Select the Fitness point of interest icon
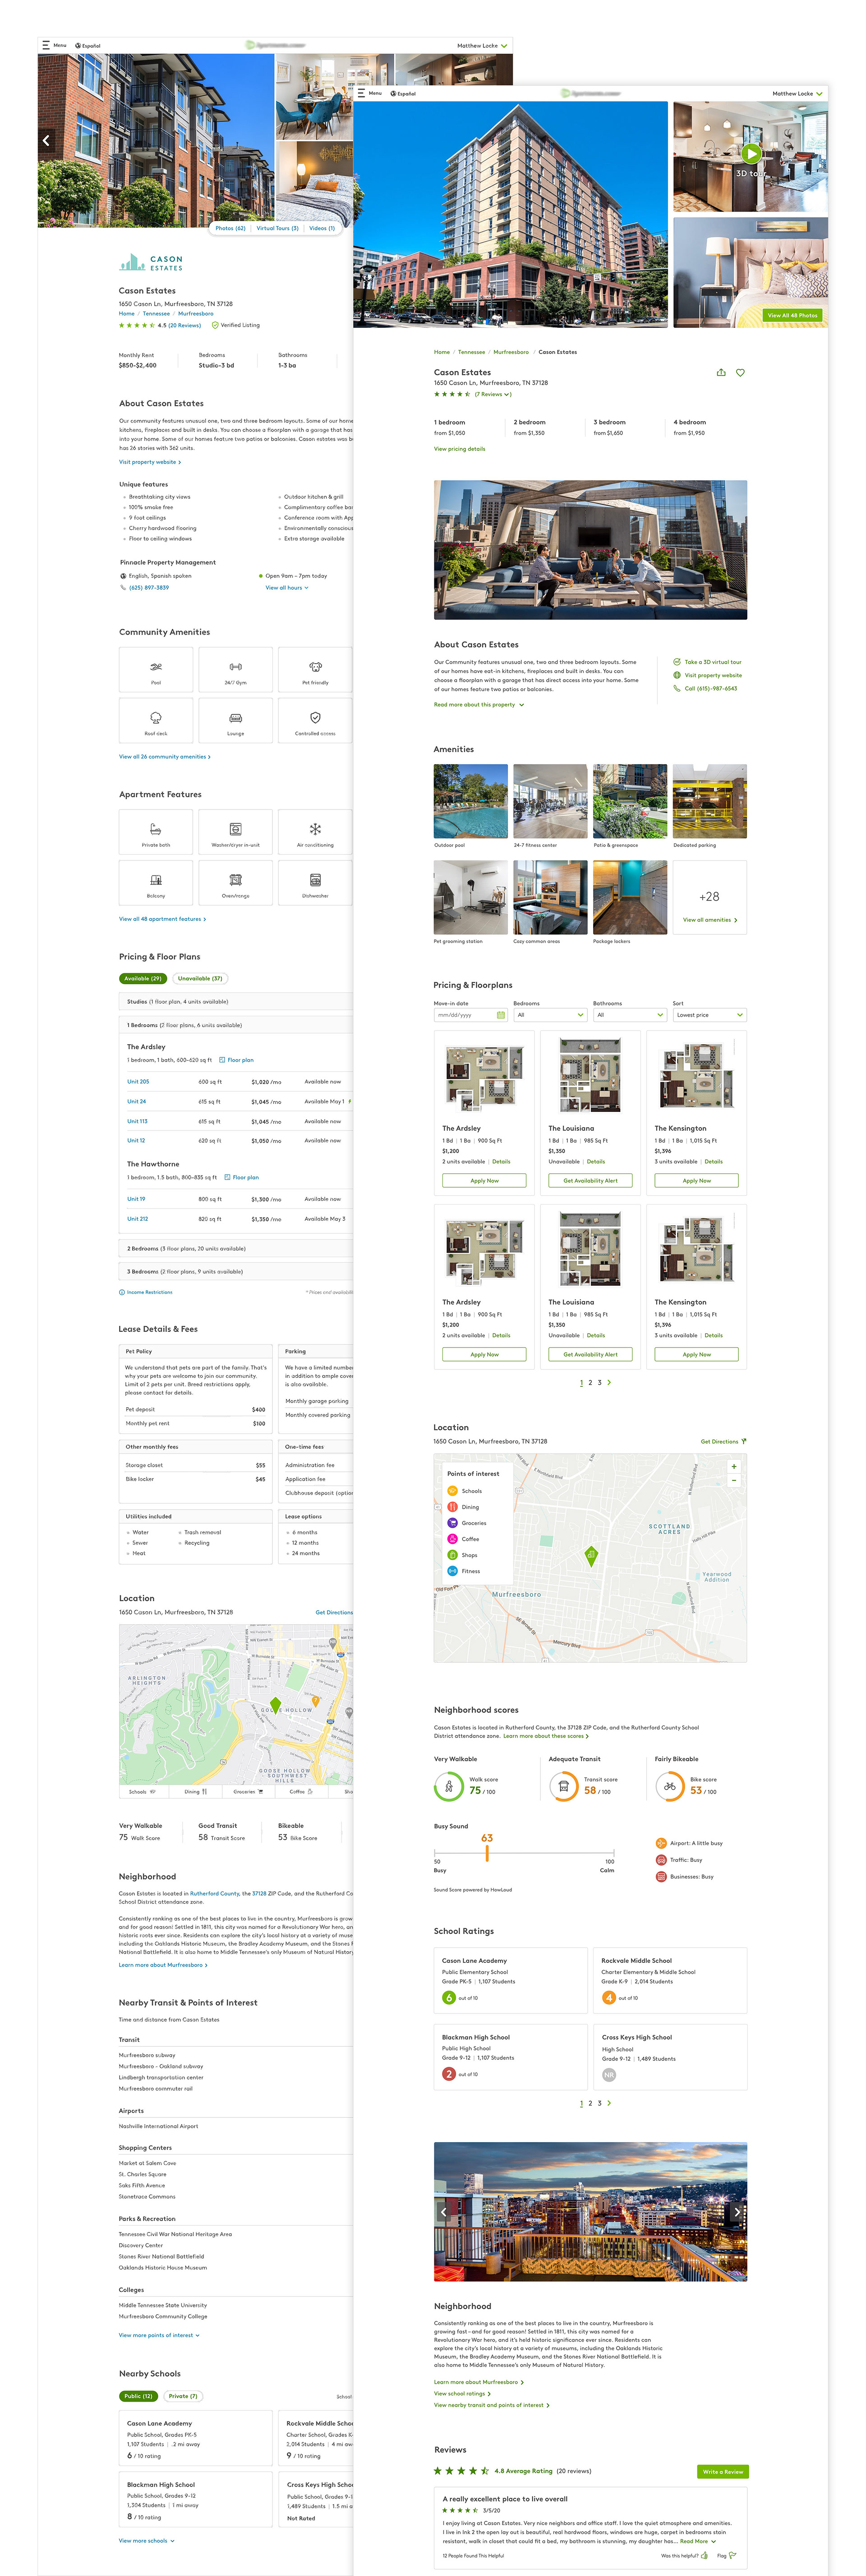The image size is (866, 2576). pyautogui.click(x=452, y=1571)
